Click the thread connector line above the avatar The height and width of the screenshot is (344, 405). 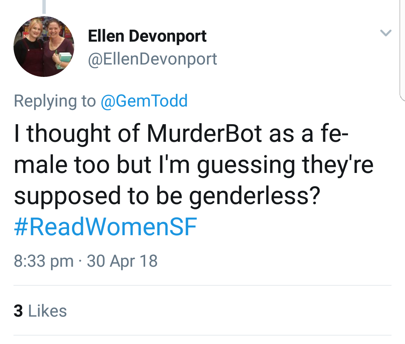tap(44, 7)
